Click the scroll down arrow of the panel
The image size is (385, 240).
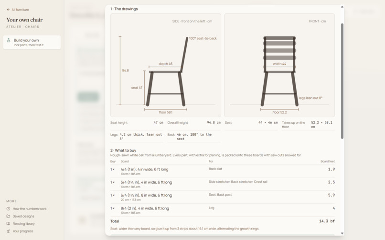342,233
